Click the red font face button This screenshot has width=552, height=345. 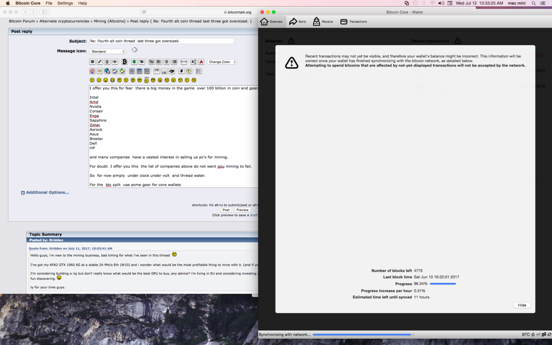pyautogui.click(x=201, y=62)
